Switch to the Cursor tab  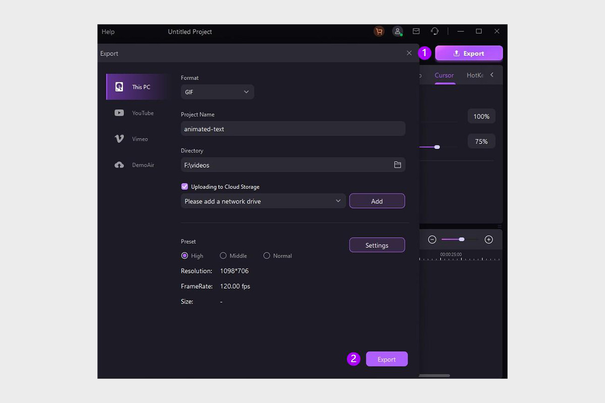click(444, 75)
